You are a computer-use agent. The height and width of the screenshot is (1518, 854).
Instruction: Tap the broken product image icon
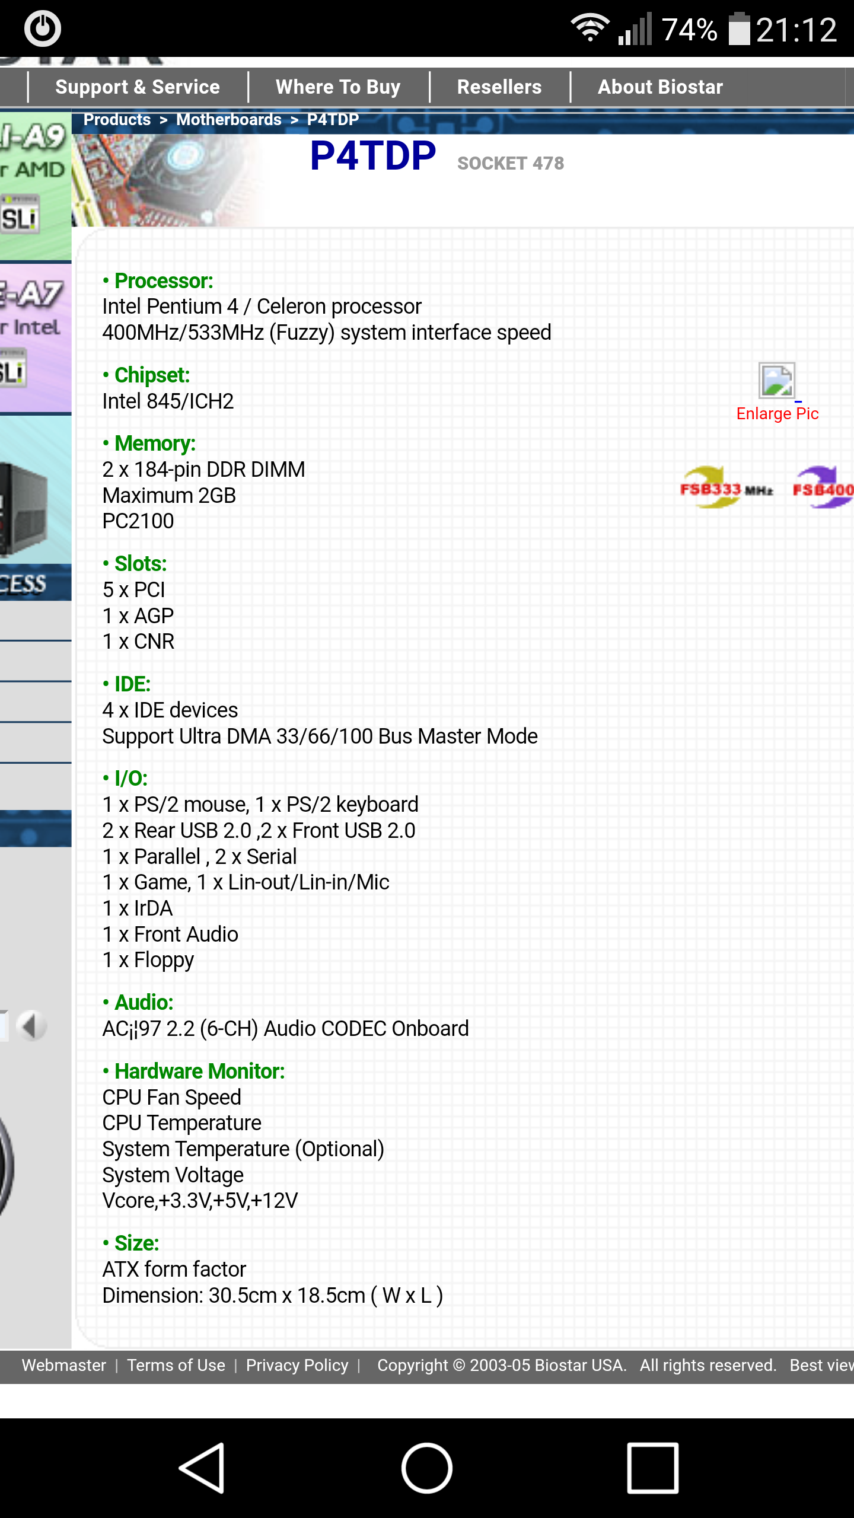[x=777, y=380]
